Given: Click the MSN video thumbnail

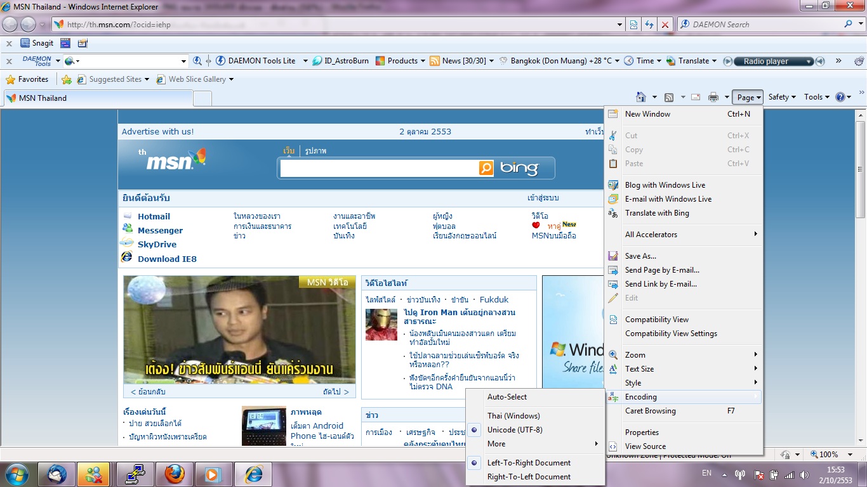Looking at the screenshot, I should point(239,329).
